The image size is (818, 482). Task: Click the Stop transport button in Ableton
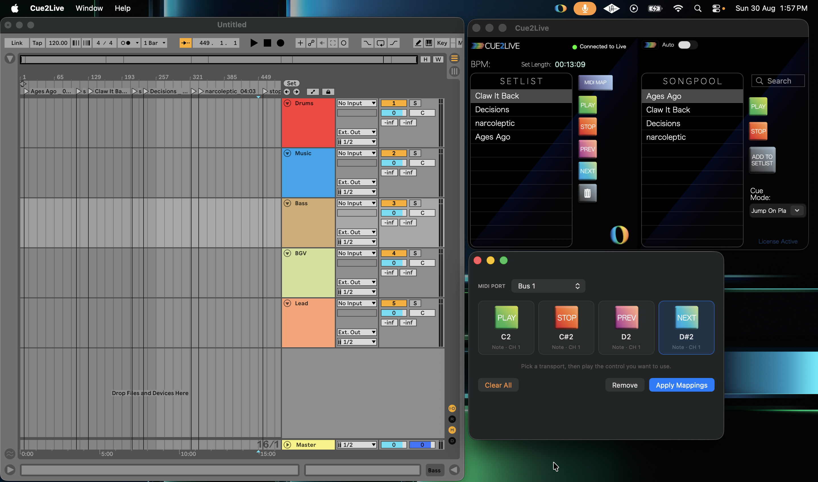(267, 43)
